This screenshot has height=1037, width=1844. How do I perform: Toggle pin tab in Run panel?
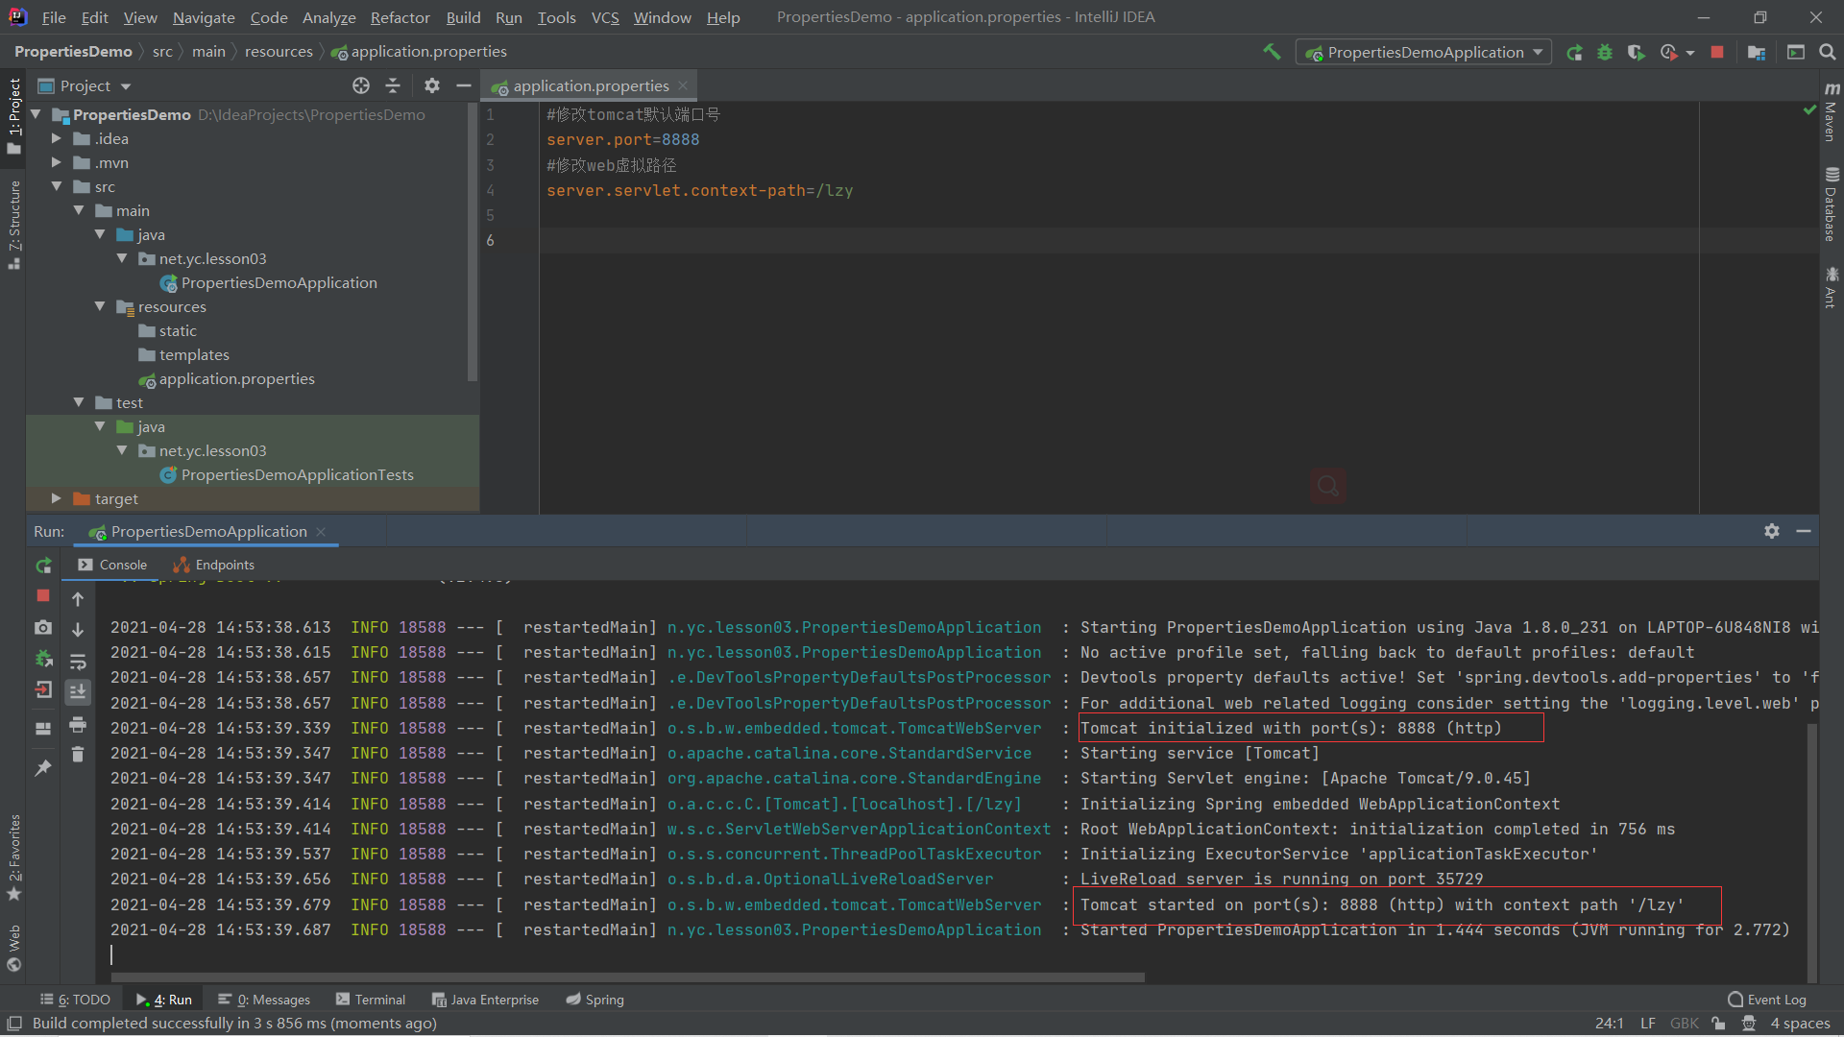(x=43, y=768)
